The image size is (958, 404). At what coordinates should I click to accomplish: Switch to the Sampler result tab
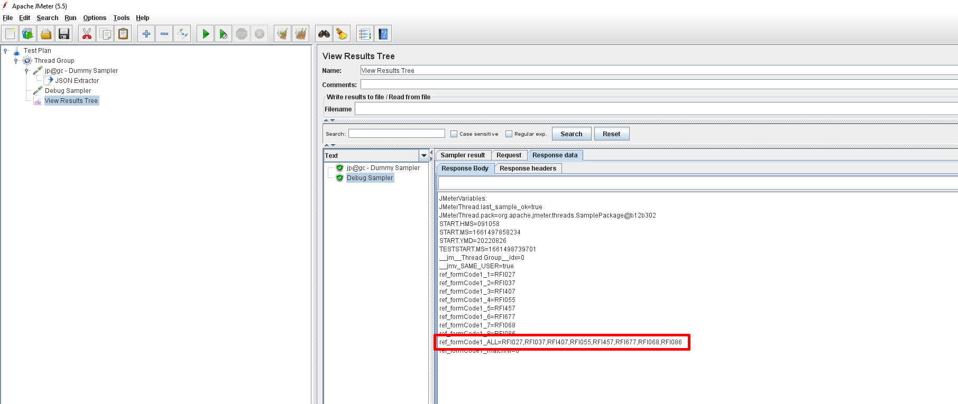(x=463, y=155)
